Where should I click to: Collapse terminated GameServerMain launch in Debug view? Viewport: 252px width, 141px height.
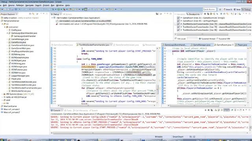tap(52, 18)
